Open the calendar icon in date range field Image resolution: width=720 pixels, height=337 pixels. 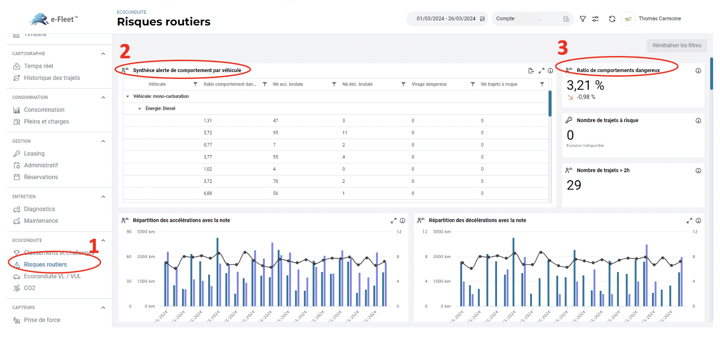[482, 19]
